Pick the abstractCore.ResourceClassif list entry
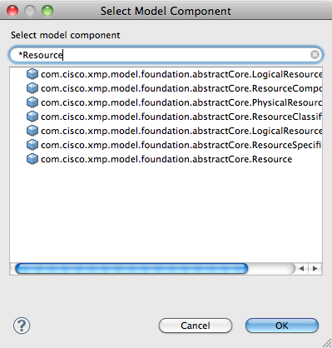 [175, 117]
